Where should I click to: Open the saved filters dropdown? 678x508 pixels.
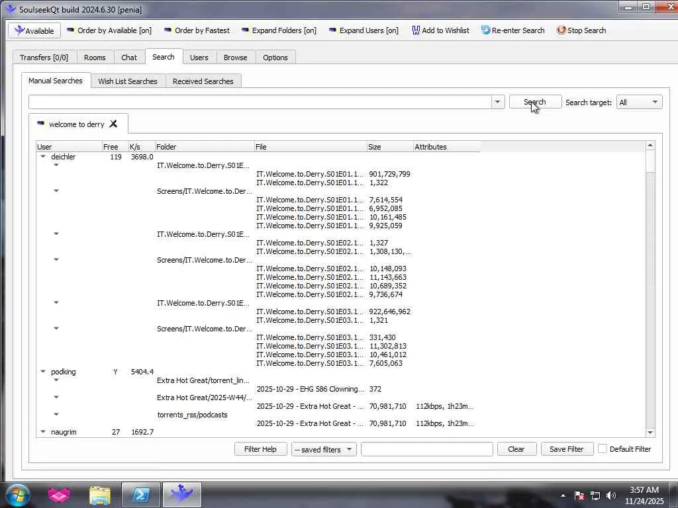point(324,449)
